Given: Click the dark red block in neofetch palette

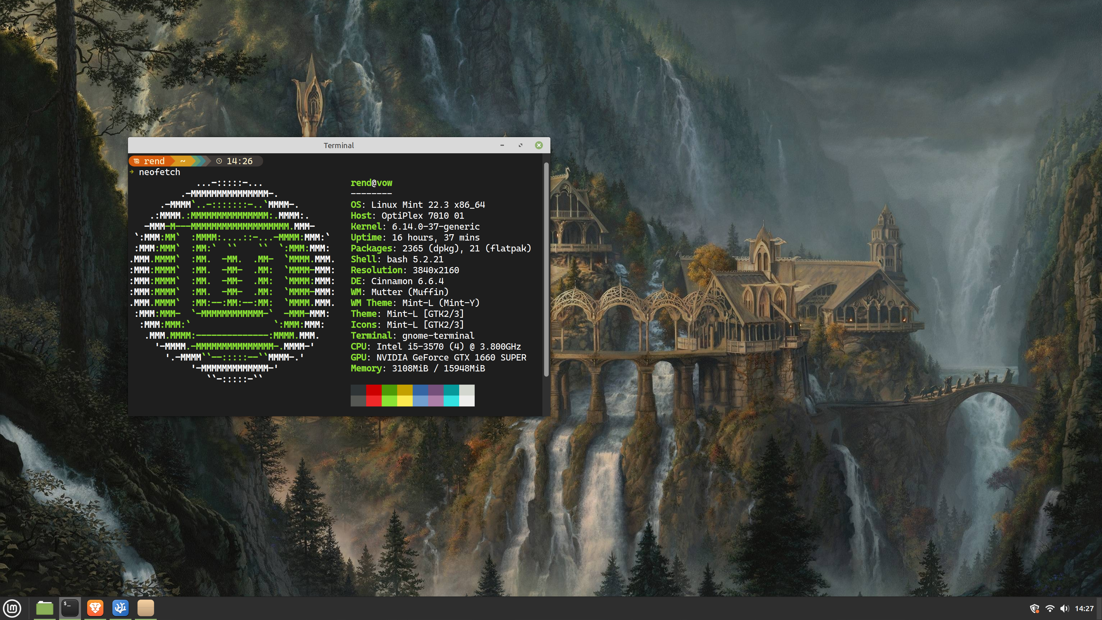Looking at the screenshot, I should coord(374,390).
